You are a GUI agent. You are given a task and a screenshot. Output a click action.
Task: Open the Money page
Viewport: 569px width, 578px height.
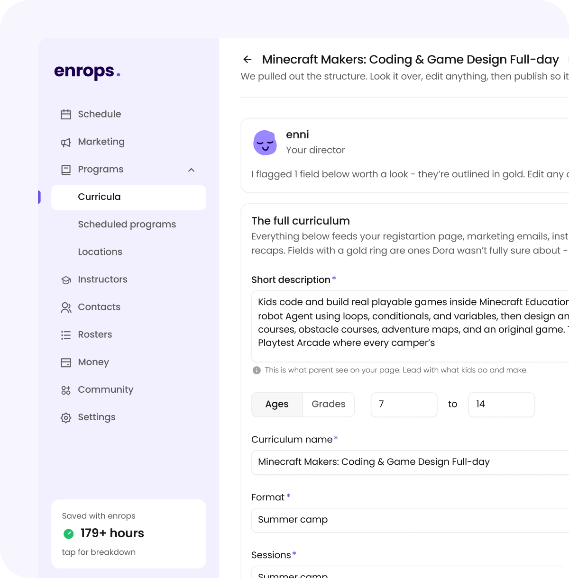point(128,362)
